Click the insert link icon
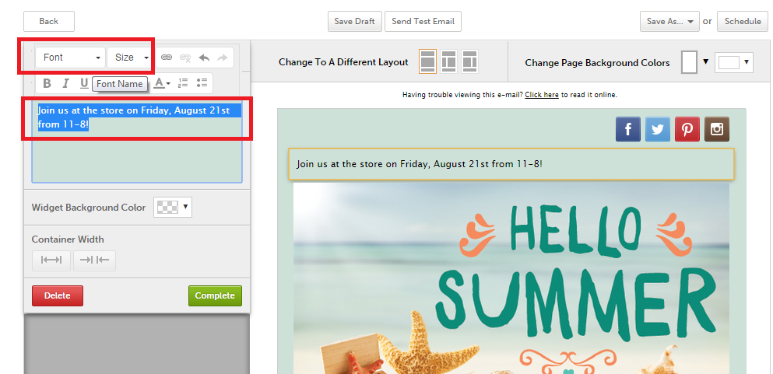The width and height of the screenshot is (773, 374). [x=166, y=58]
